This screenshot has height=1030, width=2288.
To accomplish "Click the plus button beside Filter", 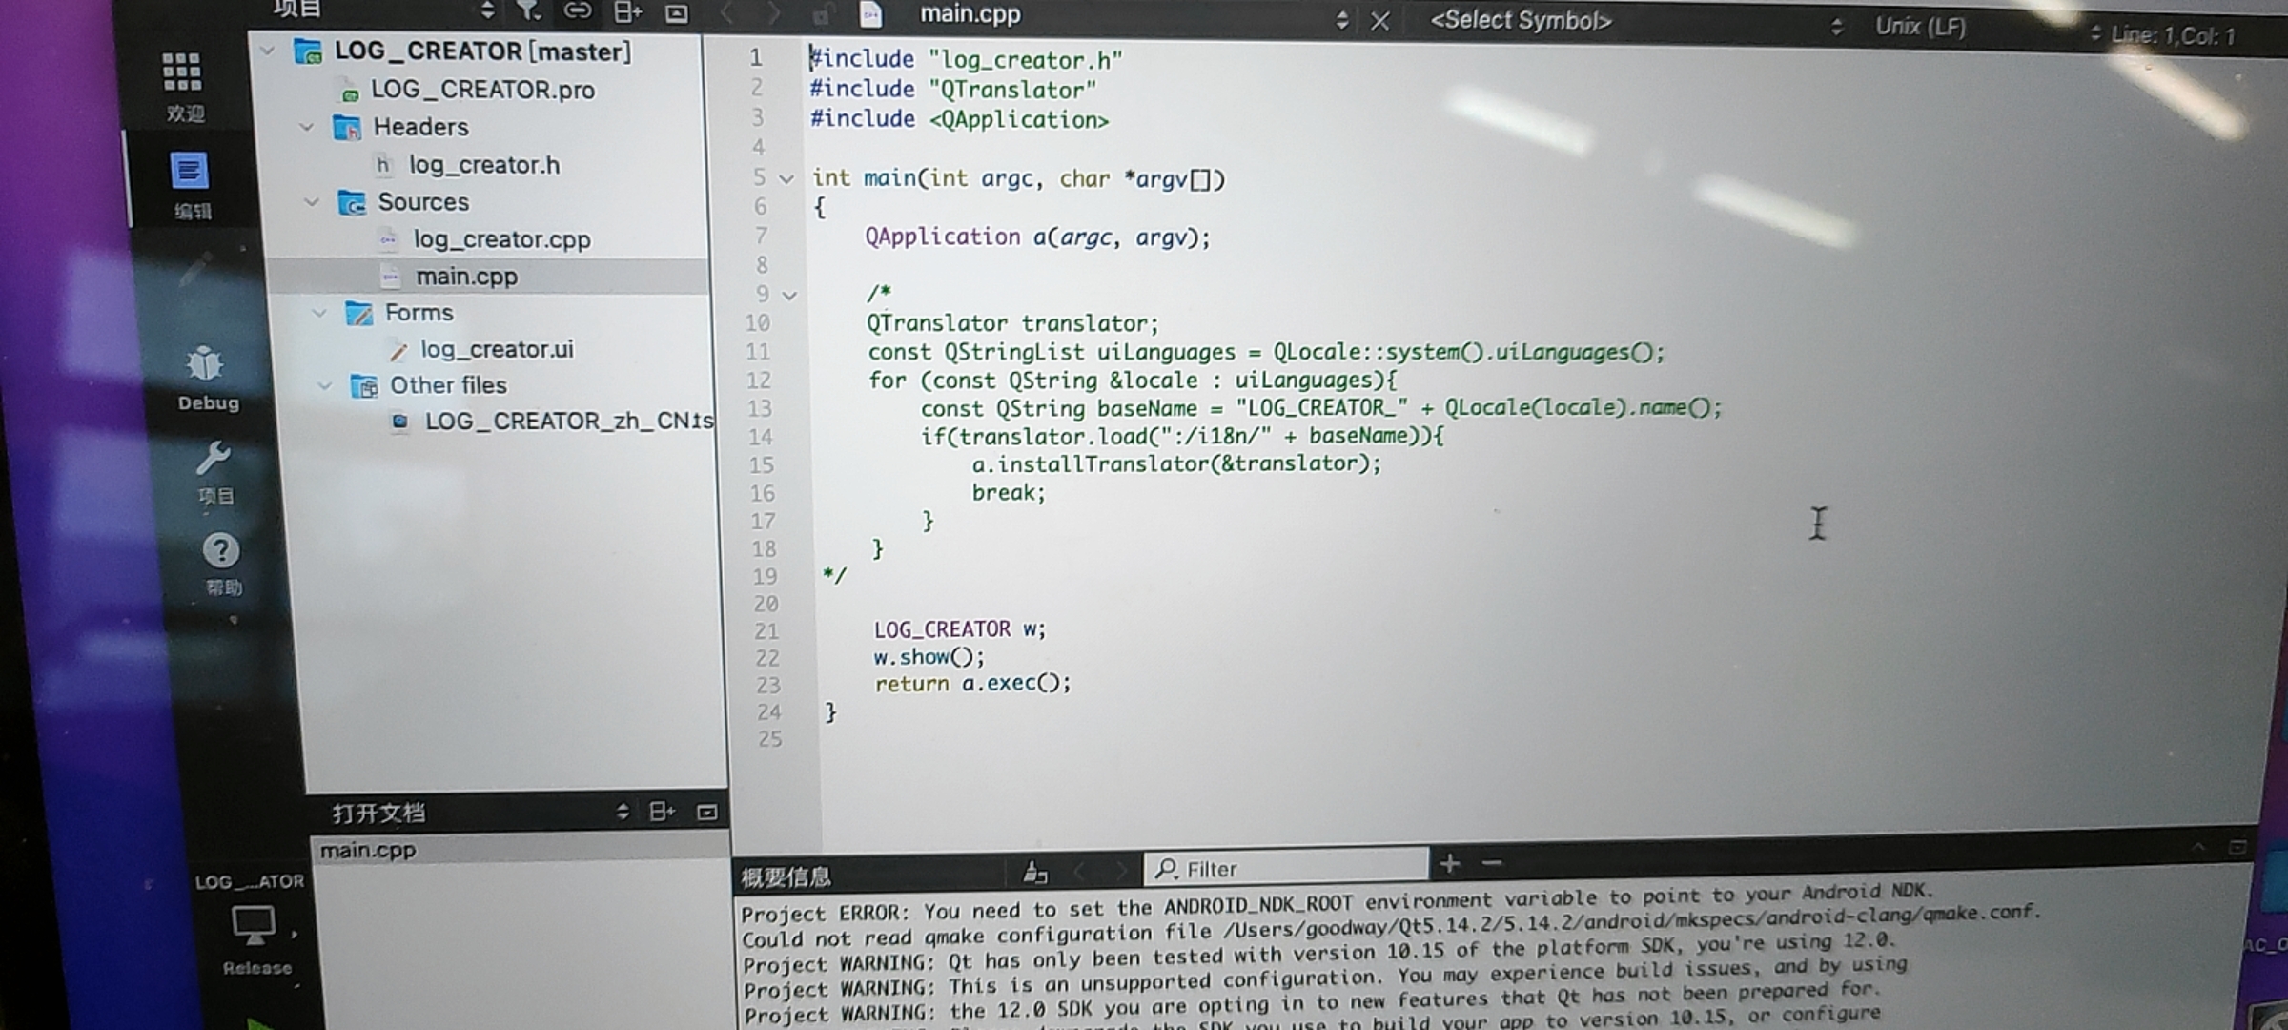I will [1450, 864].
